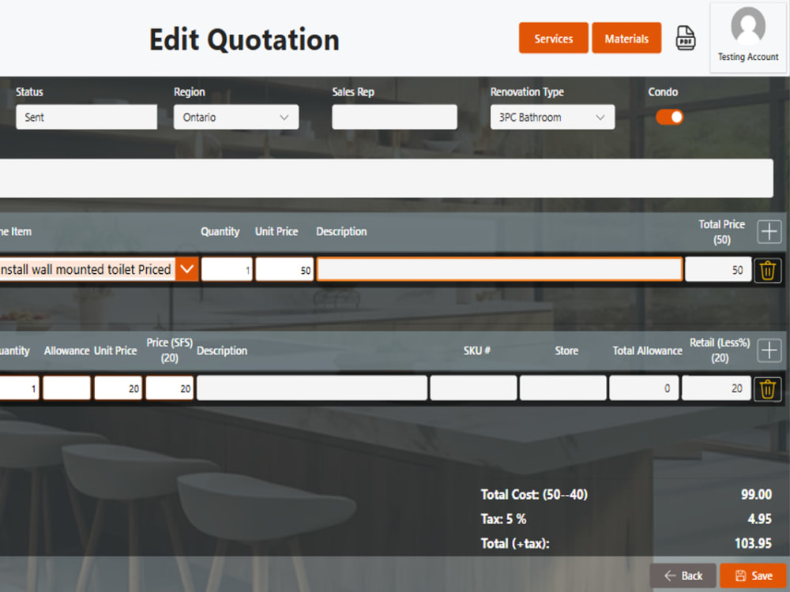Select the Install wall mounted toilet item field
The image size is (790, 592).
coord(87,269)
